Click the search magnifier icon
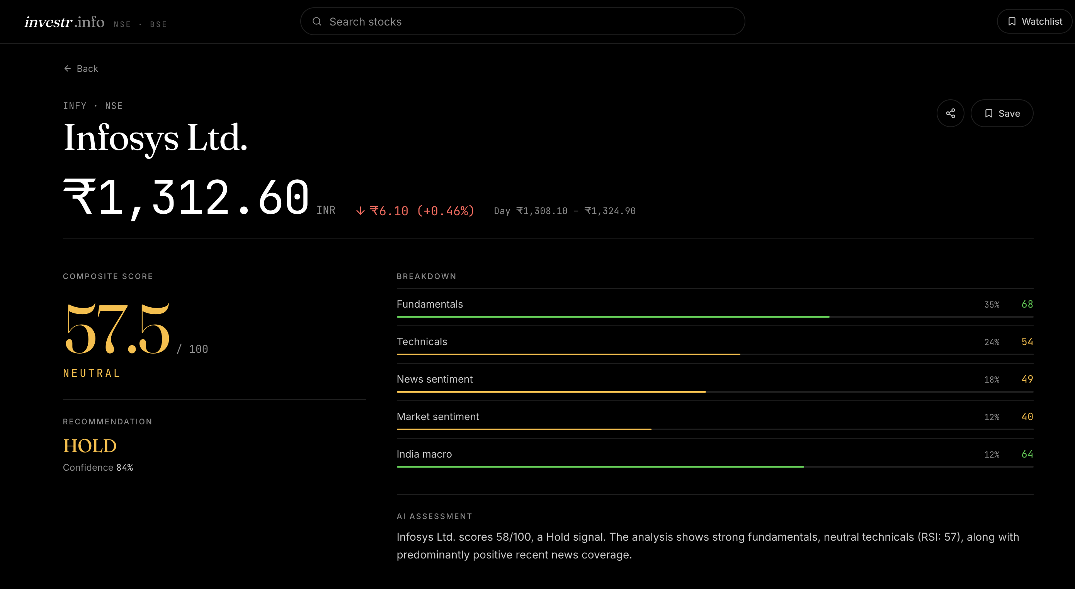Screen dimensions: 1075x589 pos(317,21)
